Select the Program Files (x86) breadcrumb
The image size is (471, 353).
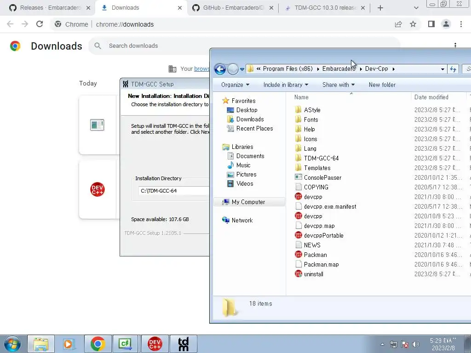pyautogui.click(x=288, y=69)
